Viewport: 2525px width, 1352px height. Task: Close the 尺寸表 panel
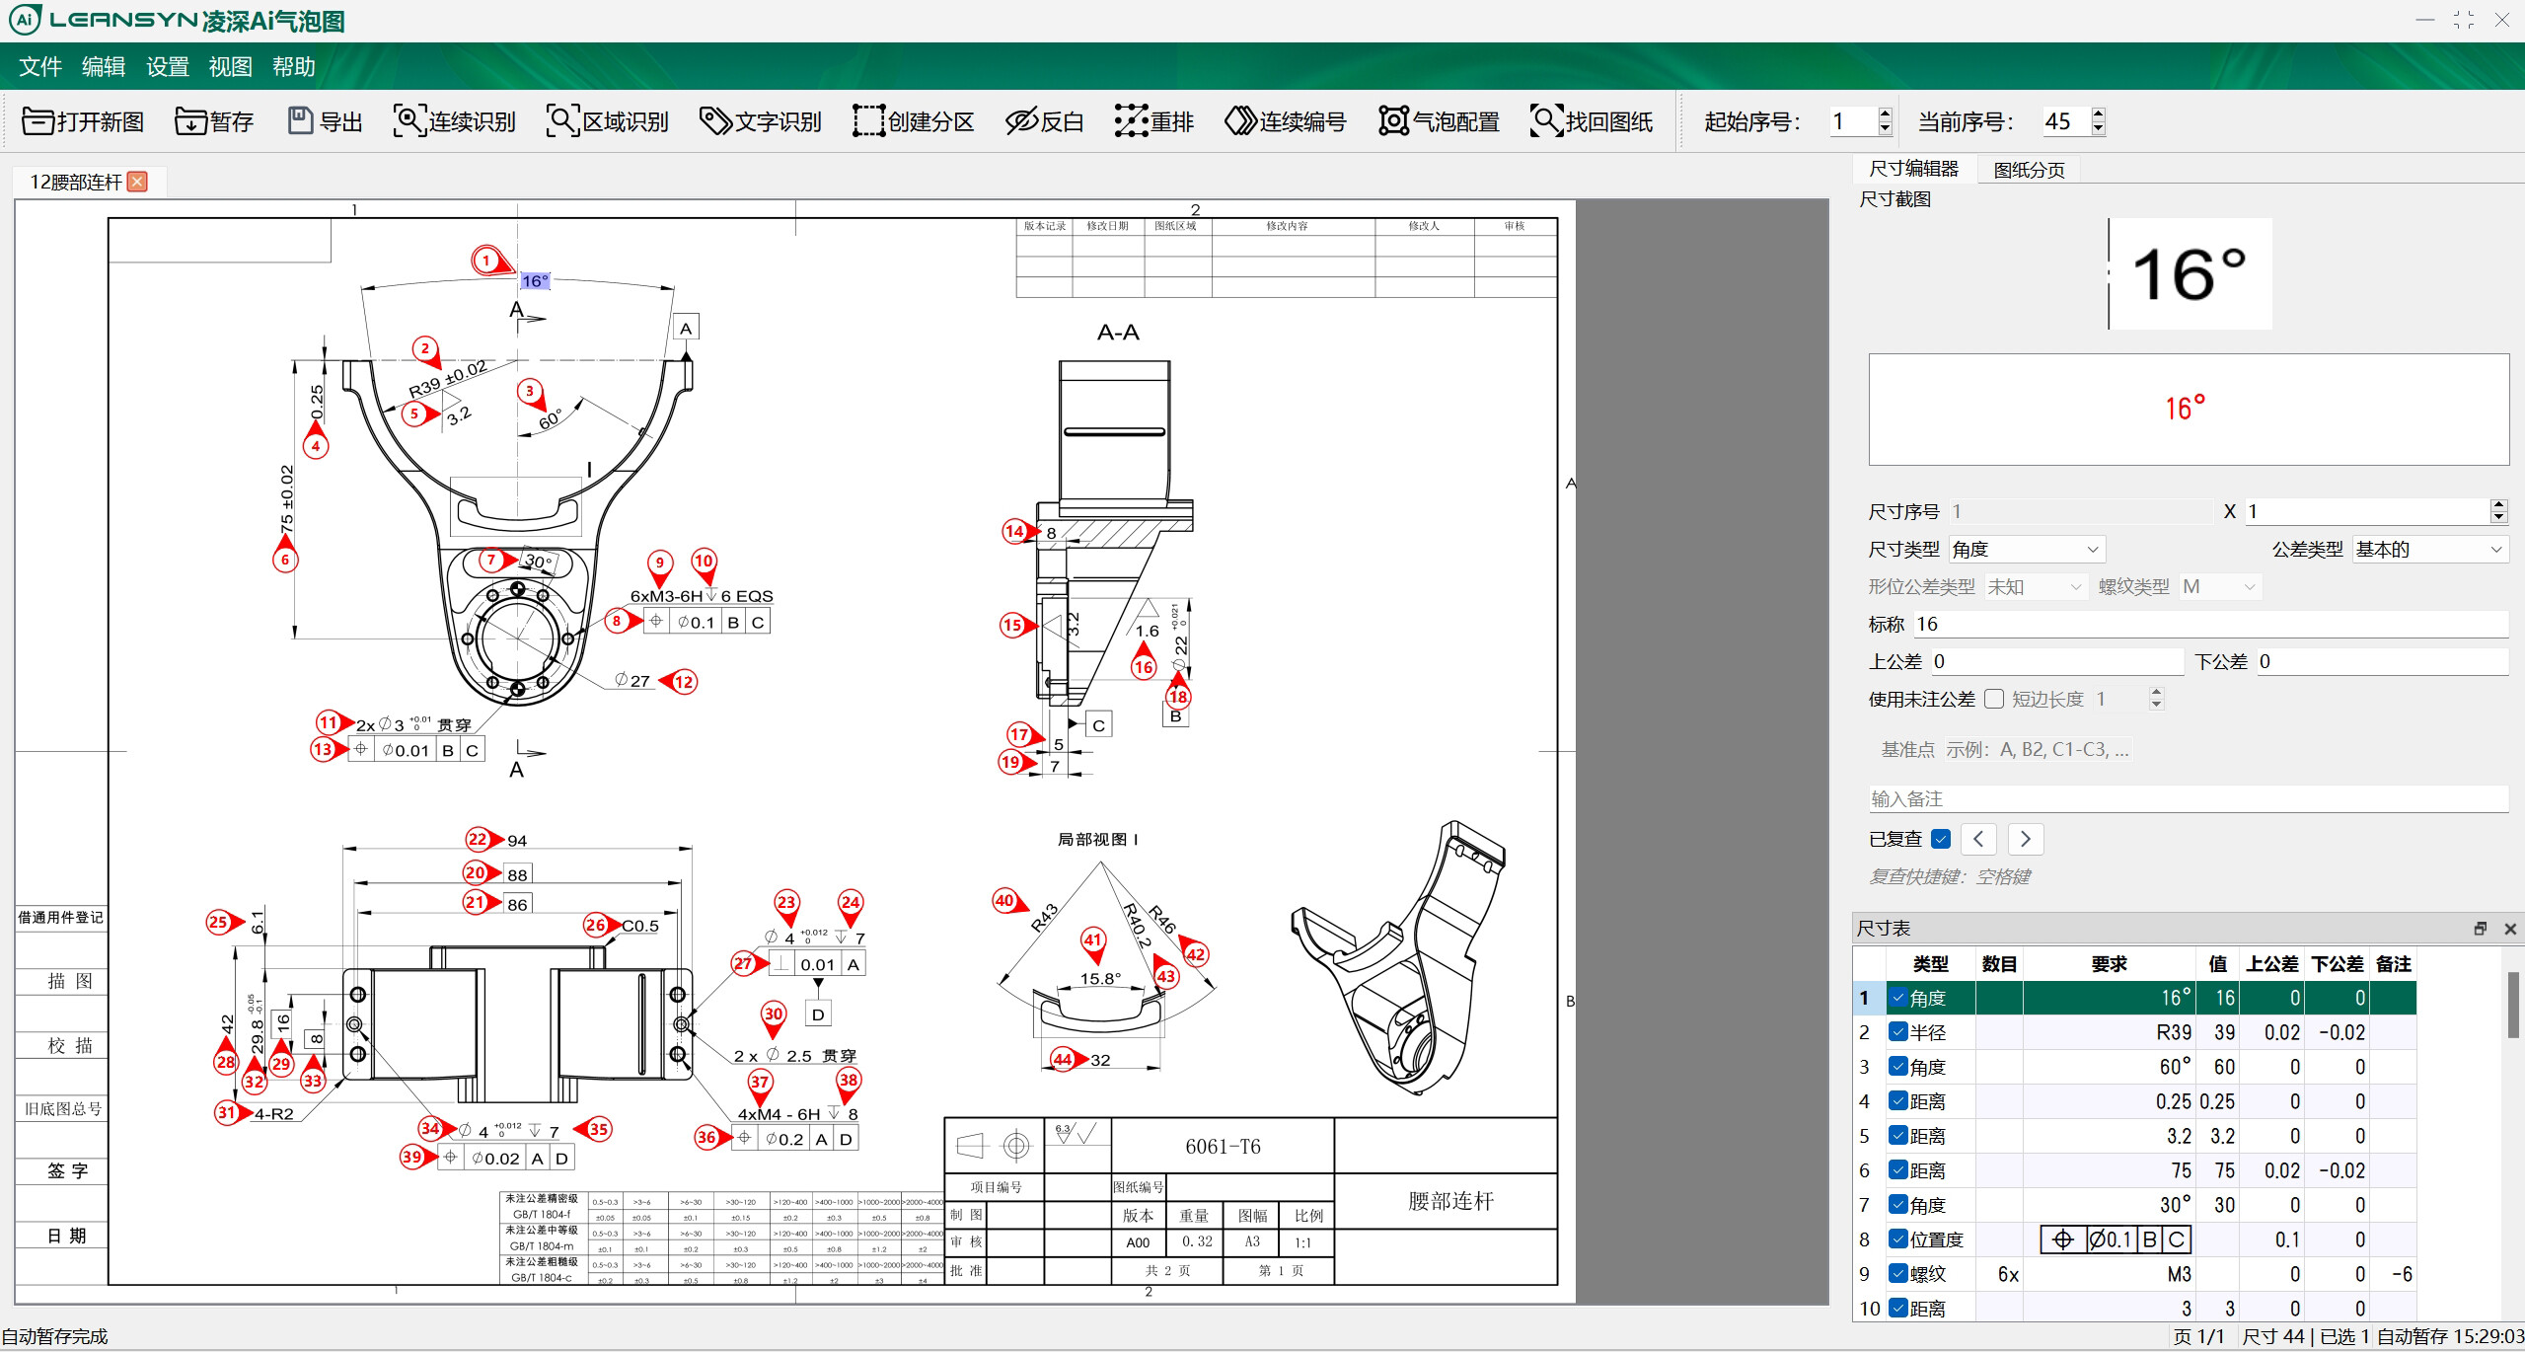pos(2510,929)
